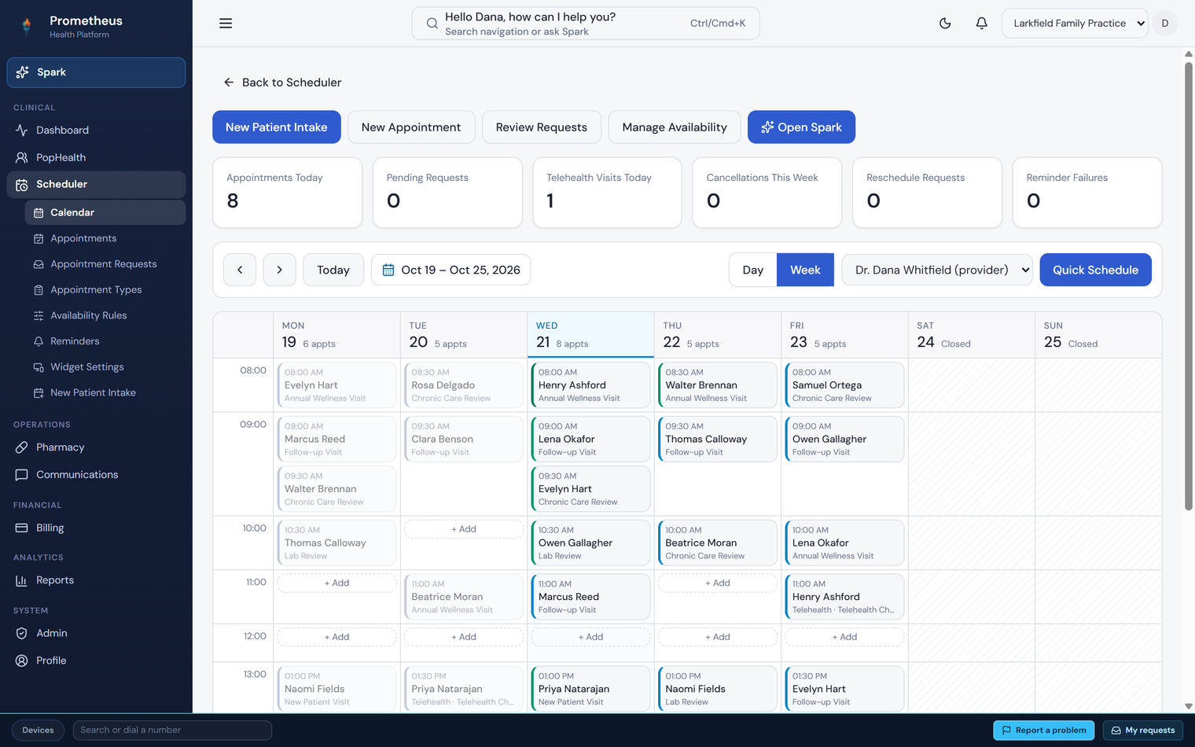Screen dimensions: 1195x747
Task: Open Henry Ashford Wednesday 08:00 AM appointment
Action: coord(590,385)
